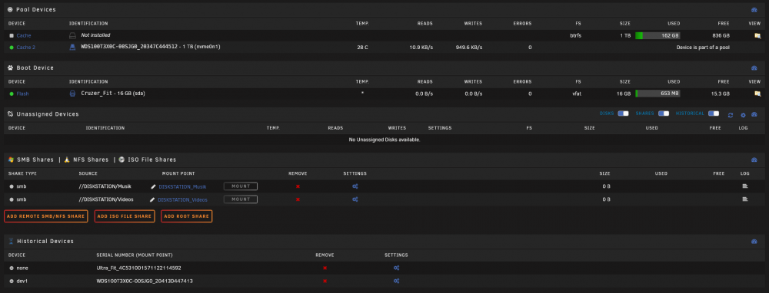This screenshot has height=293, width=769.
Task: Mount the DISKSTATION_Videos share
Action: click(x=240, y=199)
